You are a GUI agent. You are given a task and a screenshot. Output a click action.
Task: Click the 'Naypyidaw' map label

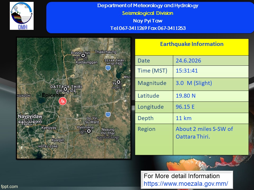tap(30, 116)
